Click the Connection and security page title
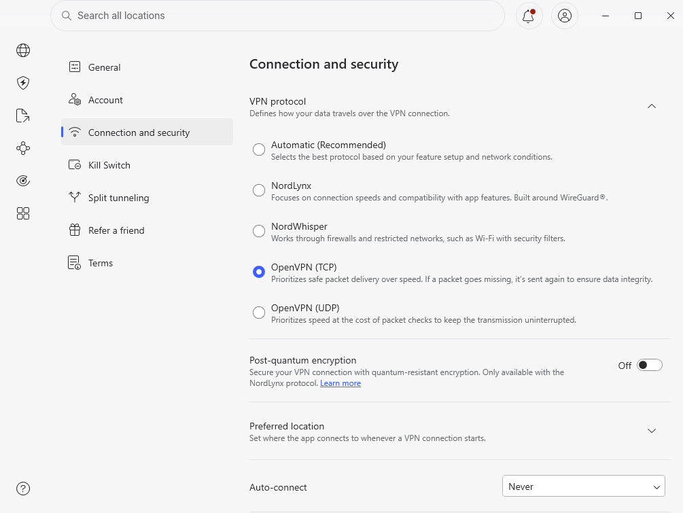 [323, 64]
